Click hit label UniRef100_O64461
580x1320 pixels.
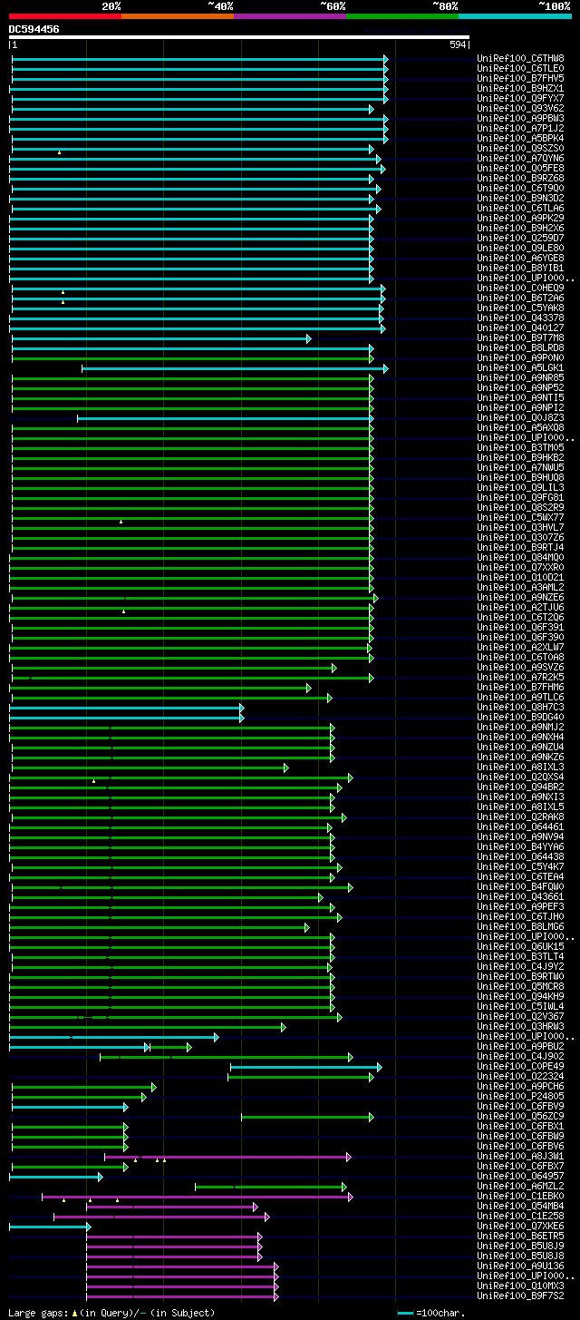click(520, 826)
